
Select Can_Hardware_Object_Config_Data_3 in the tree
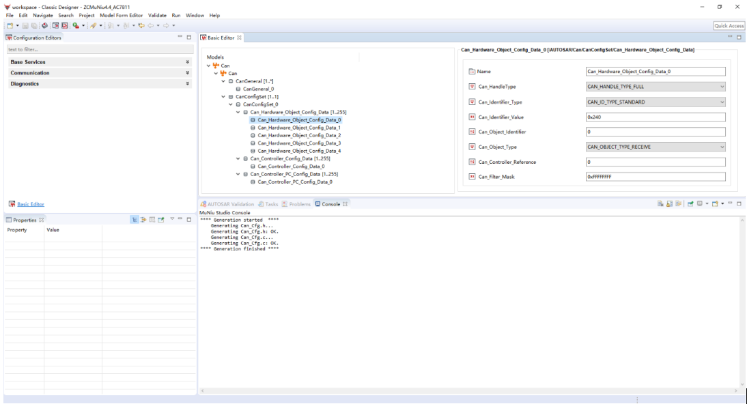click(299, 143)
